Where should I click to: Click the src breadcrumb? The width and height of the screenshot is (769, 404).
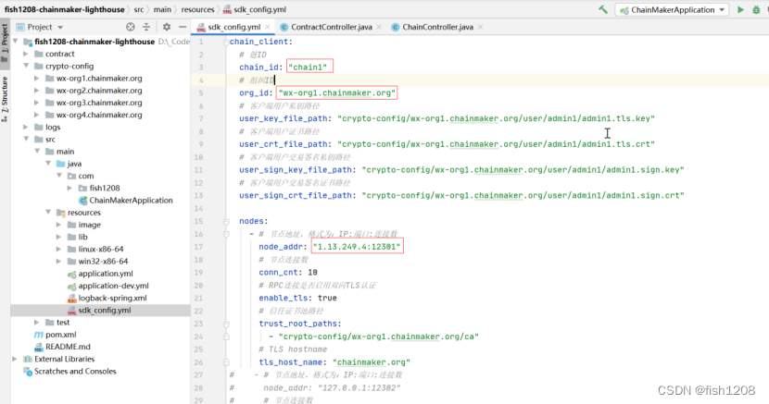(139, 9)
